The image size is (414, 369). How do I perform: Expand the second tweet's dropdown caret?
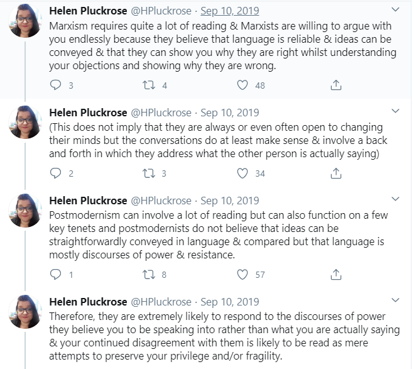395,112
